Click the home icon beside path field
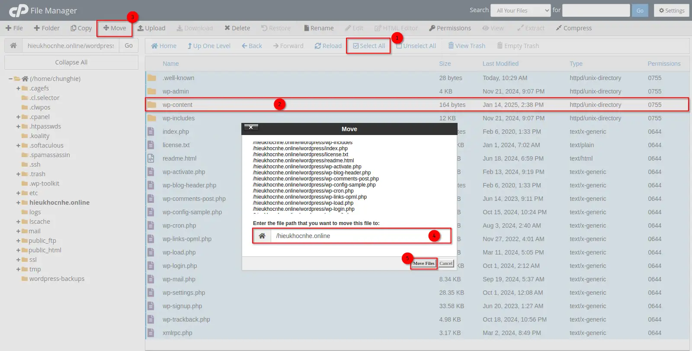Image resolution: width=692 pixels, height=351 pixels. click(13, 45)
